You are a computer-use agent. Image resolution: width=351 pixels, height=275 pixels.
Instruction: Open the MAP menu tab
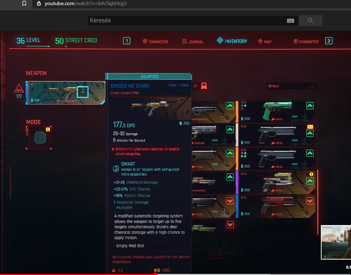[x=265, y=41]
